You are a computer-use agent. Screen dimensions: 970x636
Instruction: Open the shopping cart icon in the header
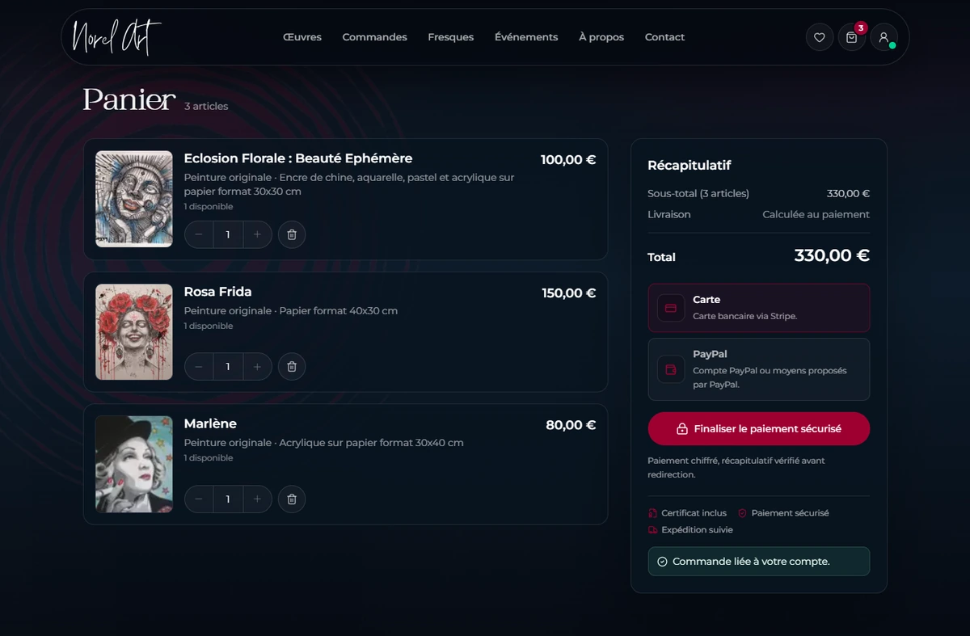coord(851,37)
